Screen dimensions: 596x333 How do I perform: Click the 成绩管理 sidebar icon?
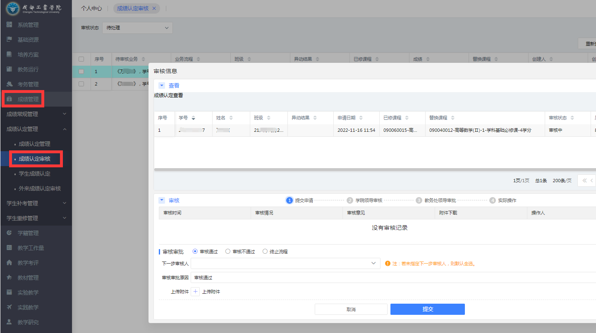[10, 99]
